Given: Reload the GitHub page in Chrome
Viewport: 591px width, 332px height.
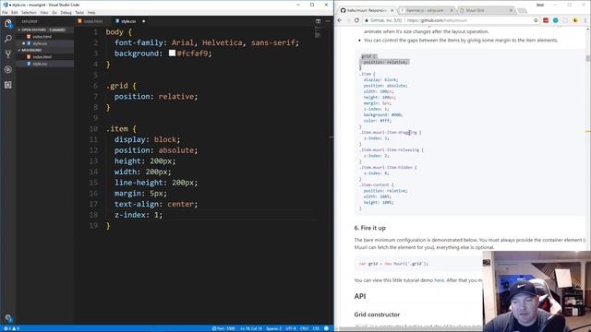Looking at the screenshot, I should [x=357, y=20].
